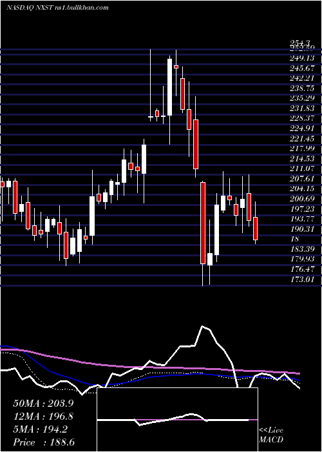Click the 197.23 price axis label

pos(301,209)
